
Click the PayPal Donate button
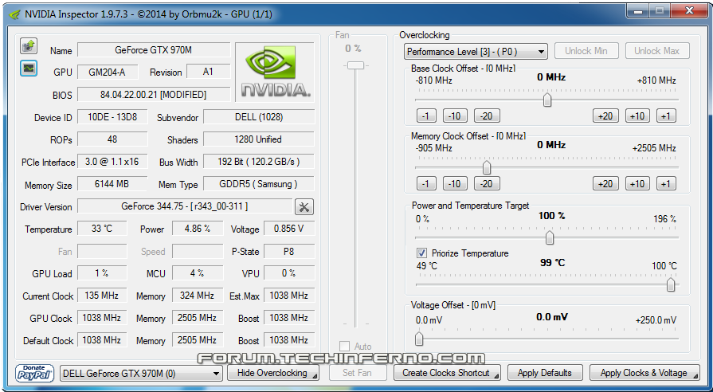[35, 374]
